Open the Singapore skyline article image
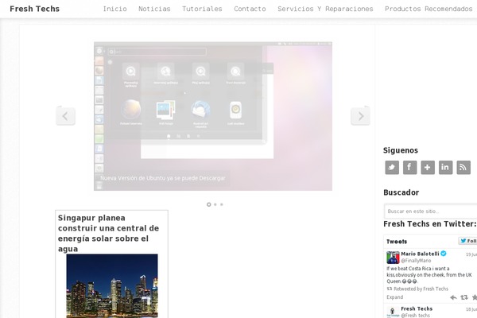The image size is (477, 318). 112,286
